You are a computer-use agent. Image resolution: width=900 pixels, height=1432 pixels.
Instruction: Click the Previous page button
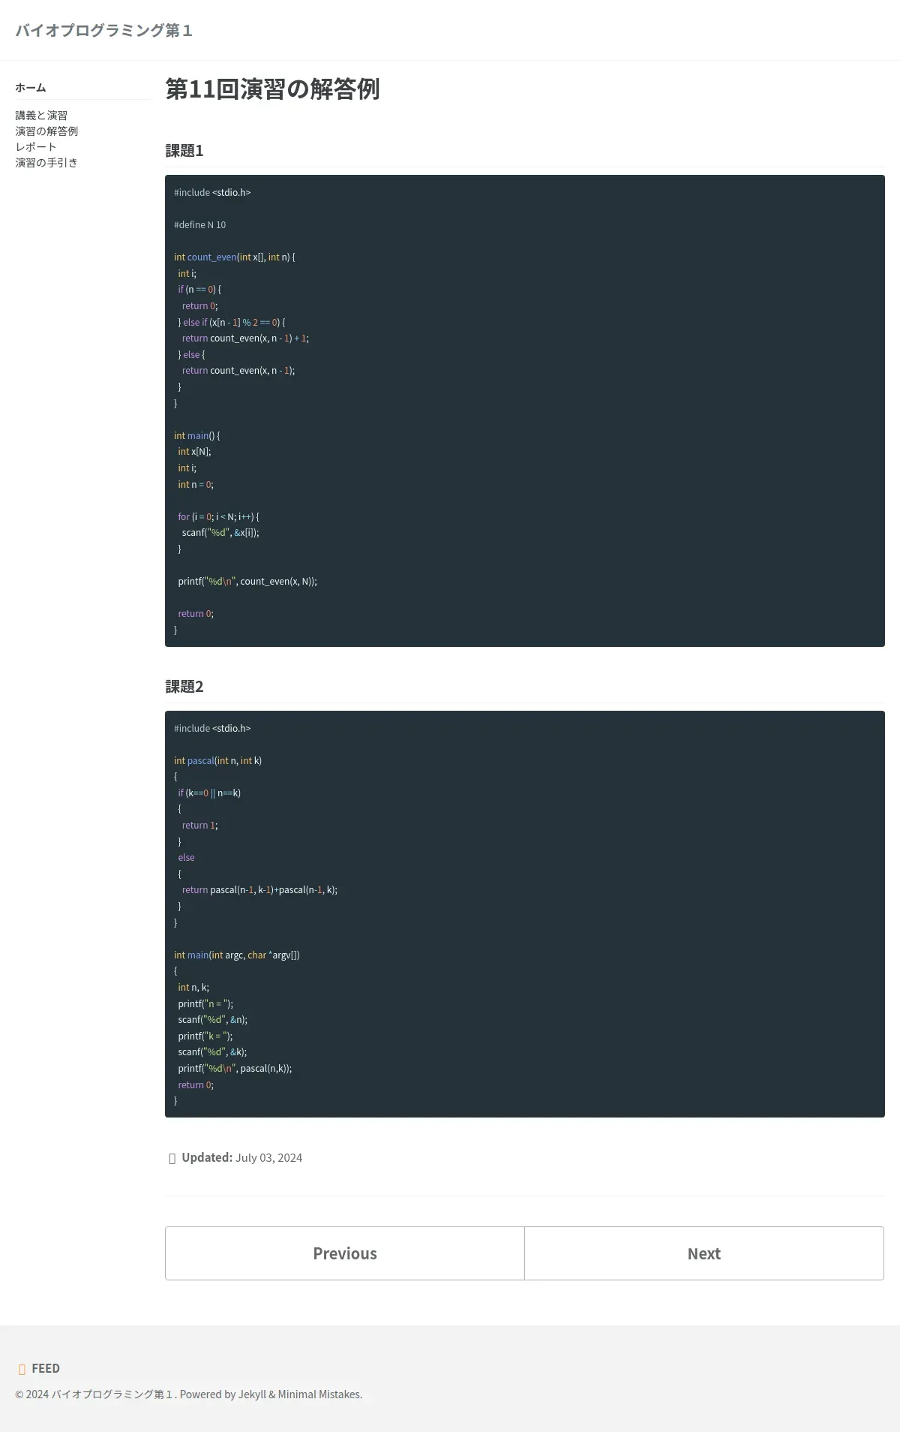[x=345, y=1253]
